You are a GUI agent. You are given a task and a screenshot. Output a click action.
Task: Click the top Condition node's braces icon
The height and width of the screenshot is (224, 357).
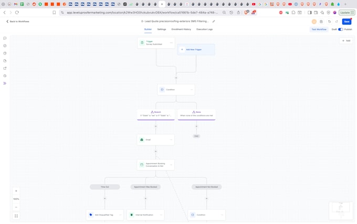point(162,90)
